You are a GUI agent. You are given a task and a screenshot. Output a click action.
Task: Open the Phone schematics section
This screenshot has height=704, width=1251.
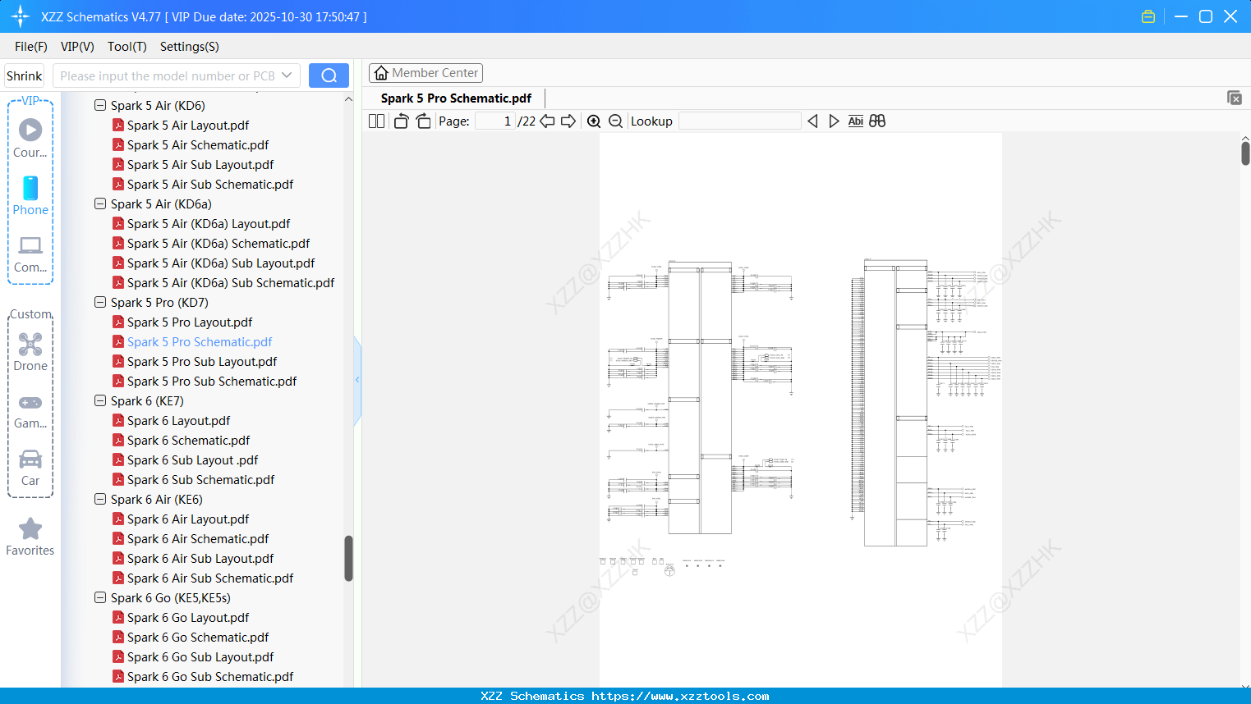tap(30, 199)
